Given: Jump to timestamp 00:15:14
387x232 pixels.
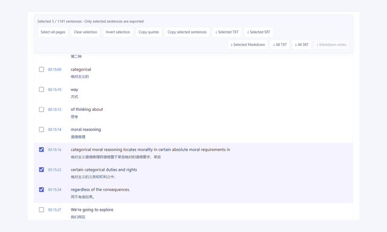Looking at the screenshot, I should click(x=54, y=130).
